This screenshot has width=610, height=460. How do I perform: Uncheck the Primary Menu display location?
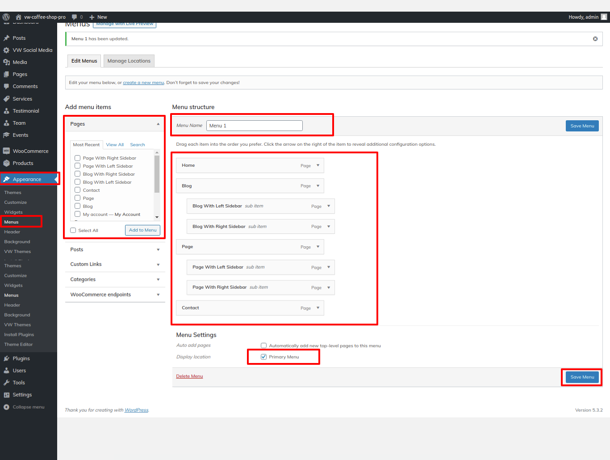click(x=264, y=357)
